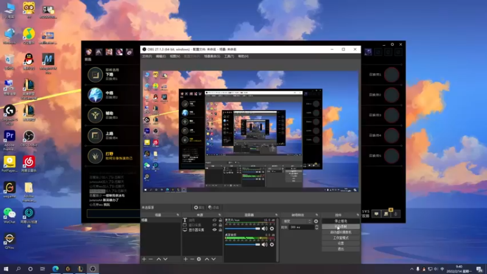Image resolution: width=487 pixels, height=274 pixels.
Task: Open the Recycle Bin on desktop
Action: [x=9, y=61]
